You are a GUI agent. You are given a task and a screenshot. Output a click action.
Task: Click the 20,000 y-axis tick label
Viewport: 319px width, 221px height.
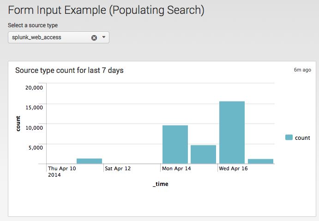(x=34, y=88)
